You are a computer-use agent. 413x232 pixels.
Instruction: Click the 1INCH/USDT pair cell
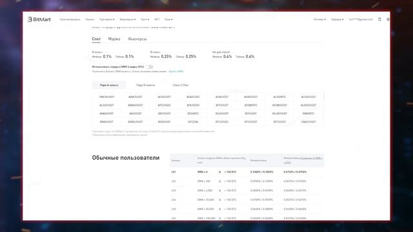[106, 97]
